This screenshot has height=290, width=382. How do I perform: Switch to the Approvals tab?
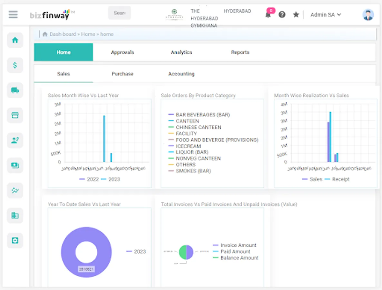[122, 52]
